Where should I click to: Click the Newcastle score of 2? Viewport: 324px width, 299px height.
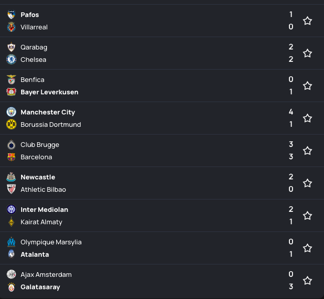point(291,177)
